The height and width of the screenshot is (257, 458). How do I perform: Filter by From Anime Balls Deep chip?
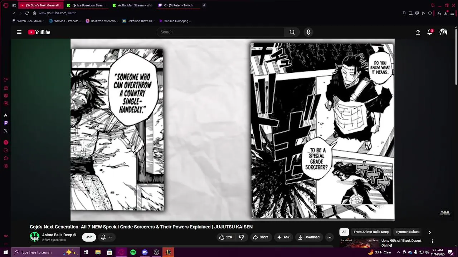pyautogui.click(x=371, y=232)
